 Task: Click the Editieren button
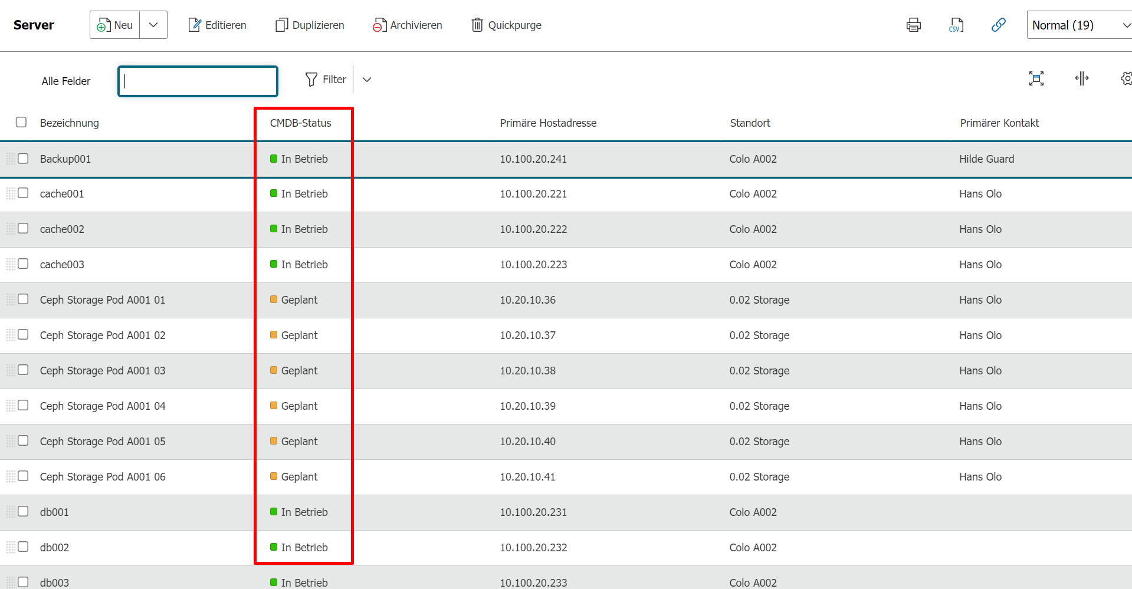[x=217, y=25]
